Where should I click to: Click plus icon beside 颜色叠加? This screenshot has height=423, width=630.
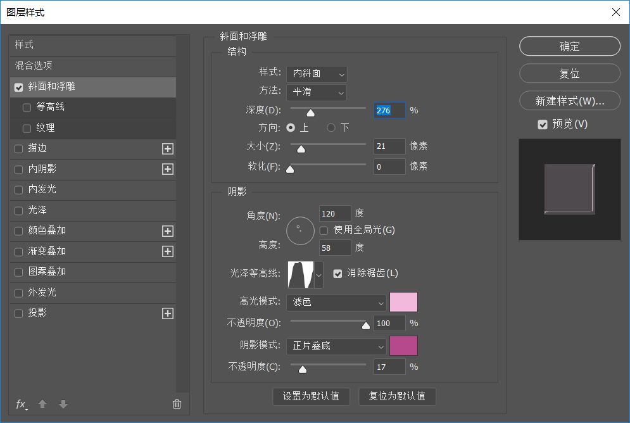[x=167, y=231]
